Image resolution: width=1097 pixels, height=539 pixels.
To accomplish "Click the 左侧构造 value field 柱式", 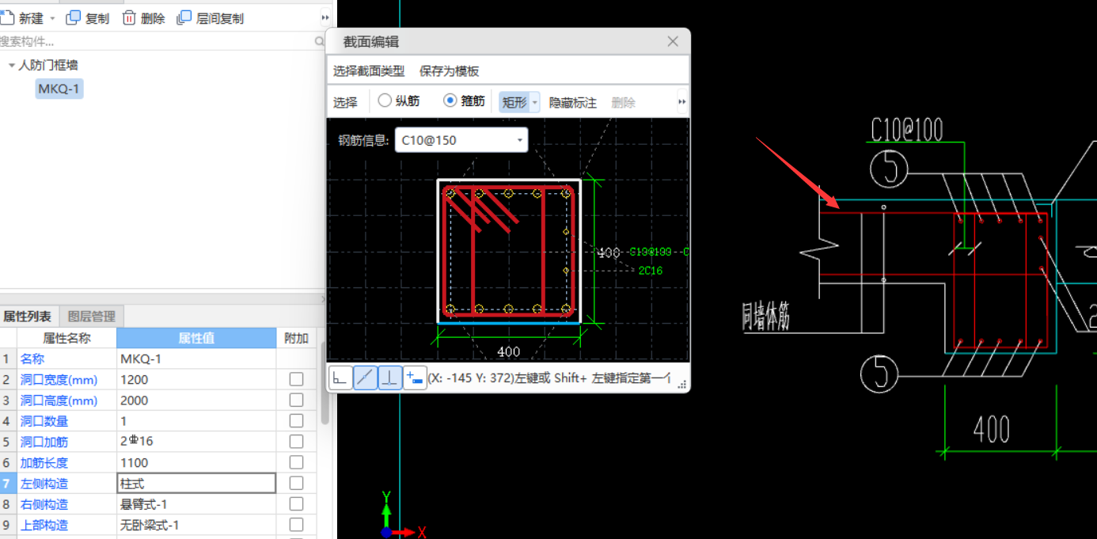I will pyautogui.click(x=196, y=483).
